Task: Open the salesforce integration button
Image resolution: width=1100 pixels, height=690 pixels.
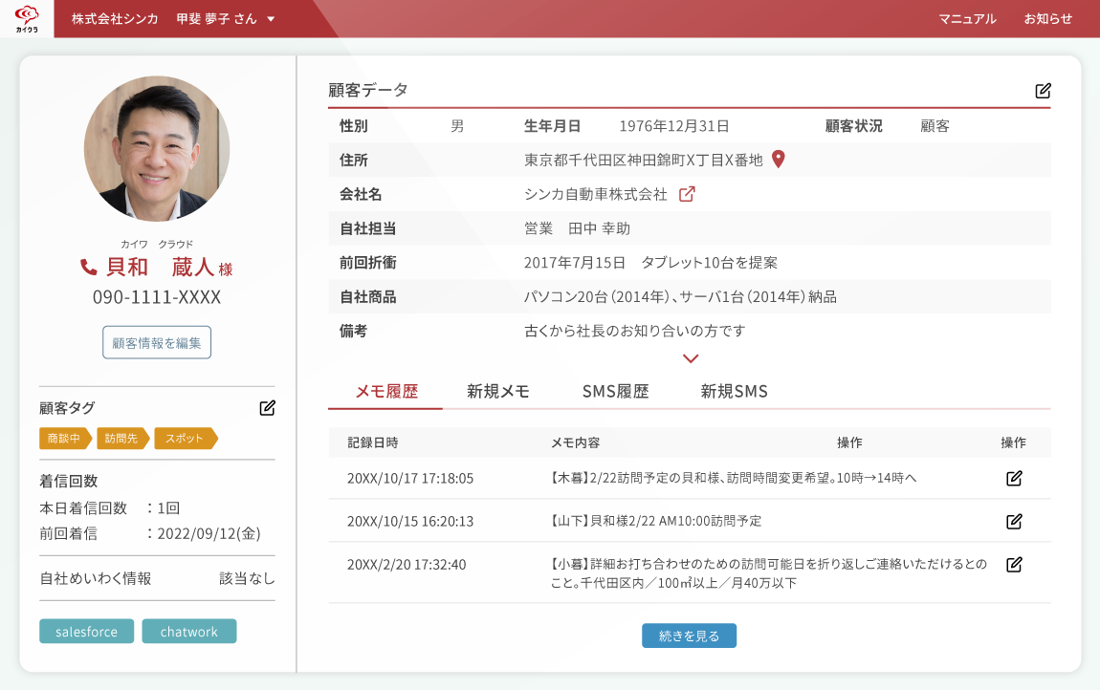Action: pyautogui.click(x=86, y=632)
